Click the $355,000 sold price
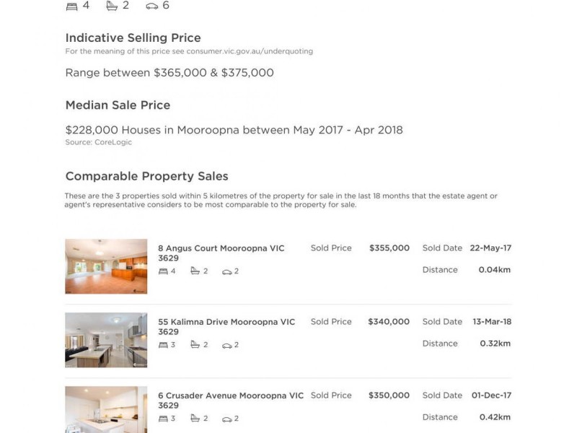This screenshot has width=577, height=433. click(389, 248)
